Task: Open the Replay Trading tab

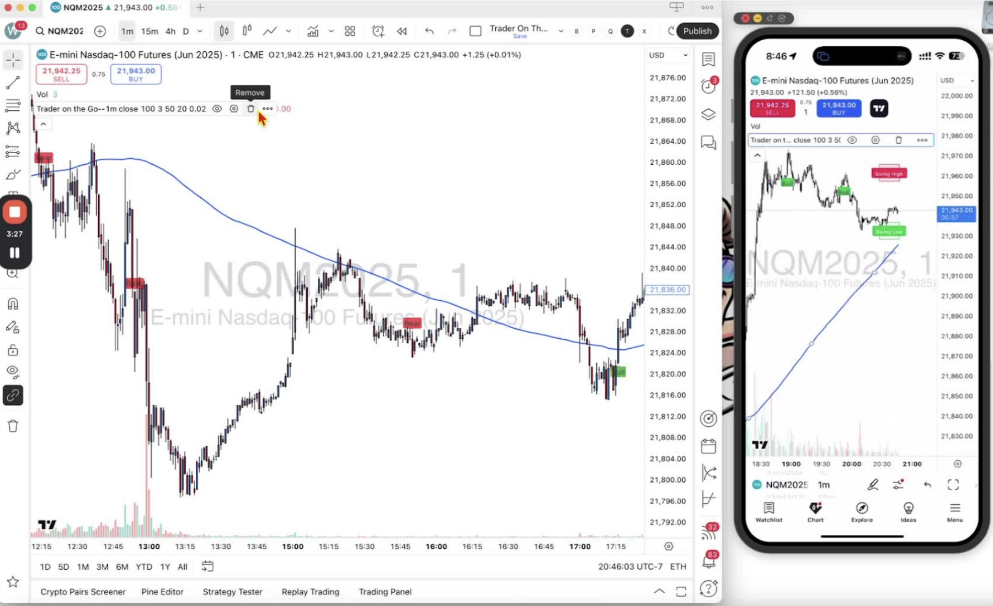Action: [x=311, y=592]
